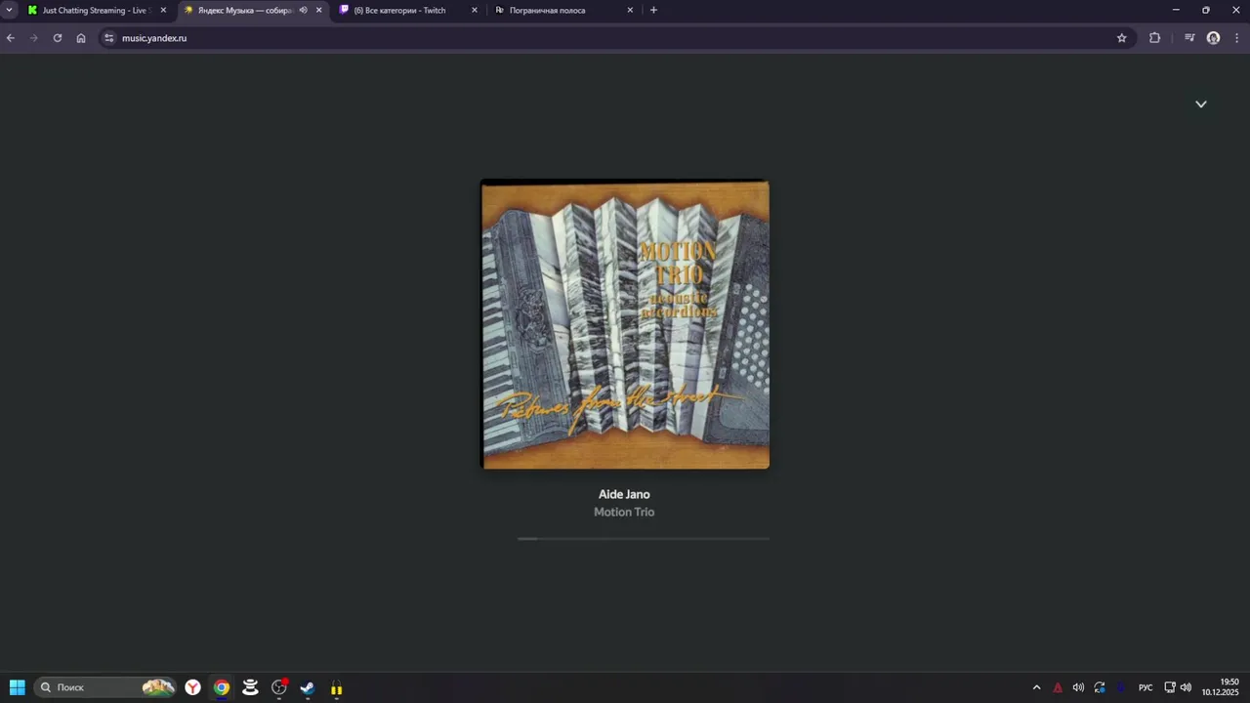Viewport: 1250px width, 703px height.
Task: Launch Yandex Browser from the taskbar
Action: (193, 687)
